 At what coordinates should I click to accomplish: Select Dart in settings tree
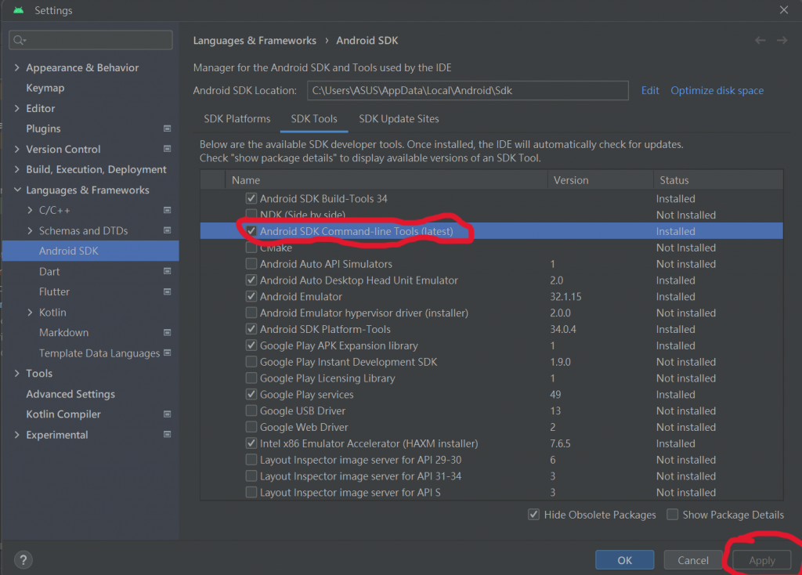click(x=49, y=271)
